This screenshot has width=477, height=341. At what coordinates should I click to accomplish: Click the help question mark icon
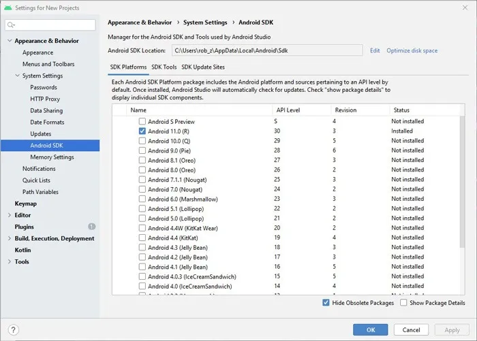(14, 329)
